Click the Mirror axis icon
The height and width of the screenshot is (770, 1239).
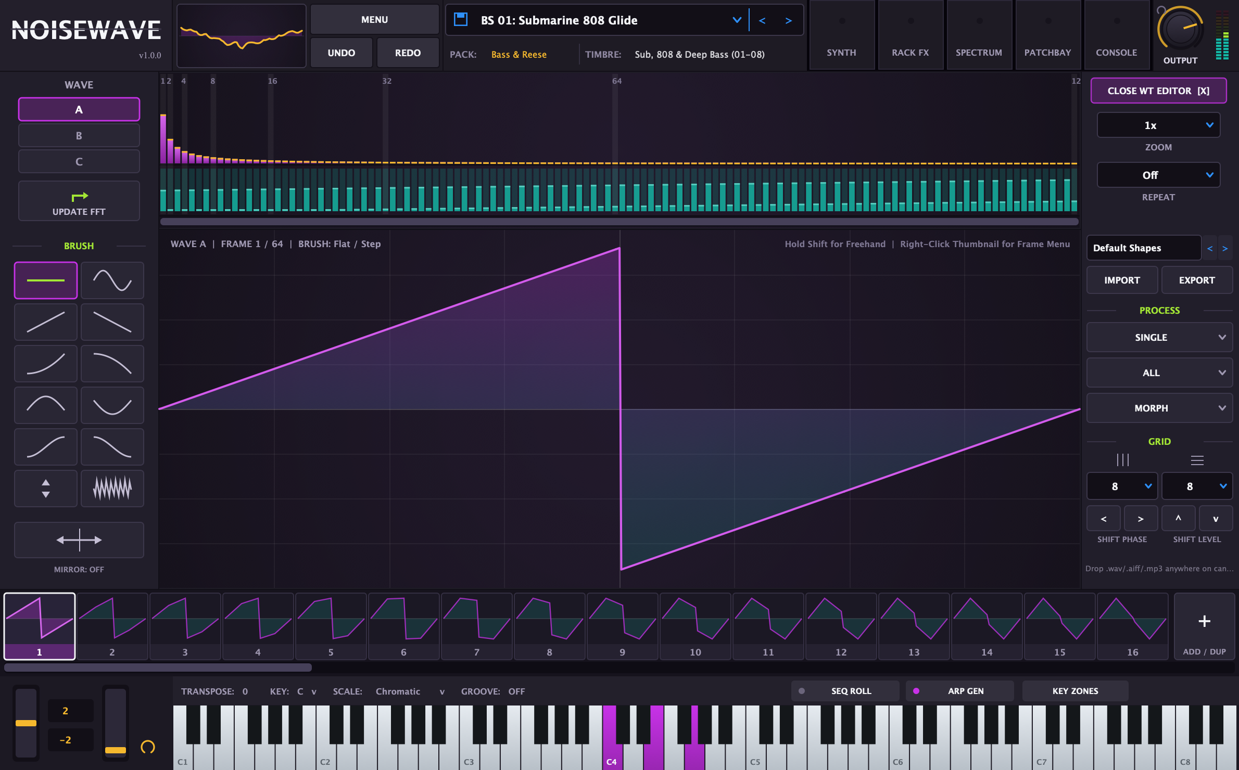coord(79,540)
